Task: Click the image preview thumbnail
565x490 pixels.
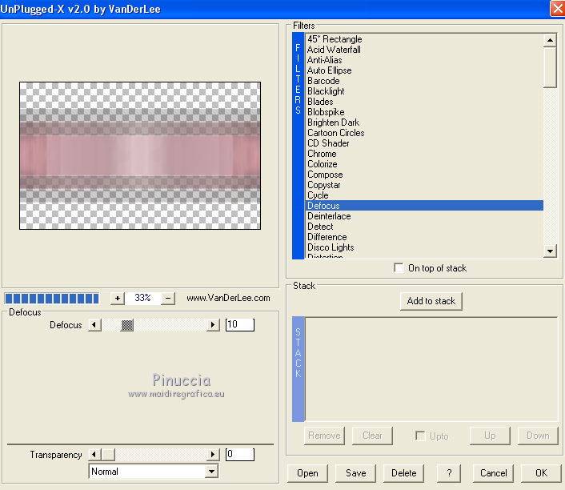Action: click(x=140, y=155)
